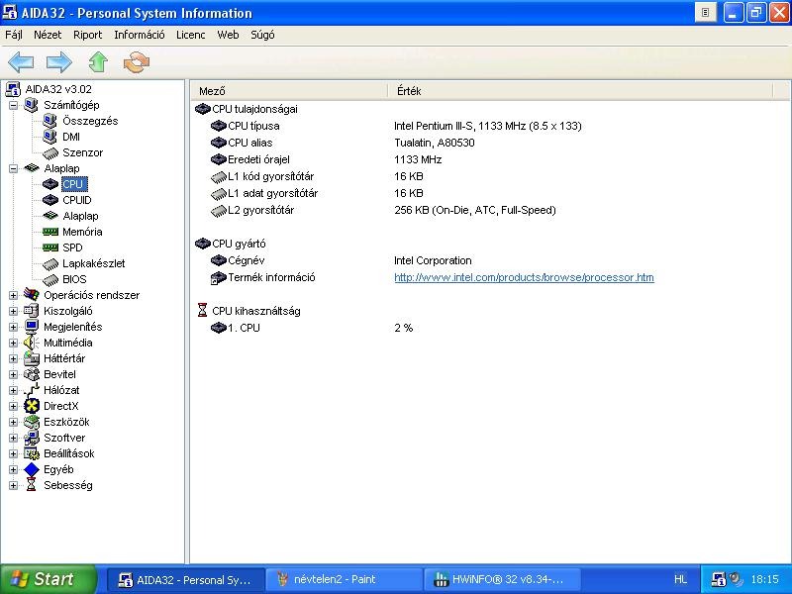Click the BIOS chip icon
Screen dimensions: 792x594
[x=50, y=279]
